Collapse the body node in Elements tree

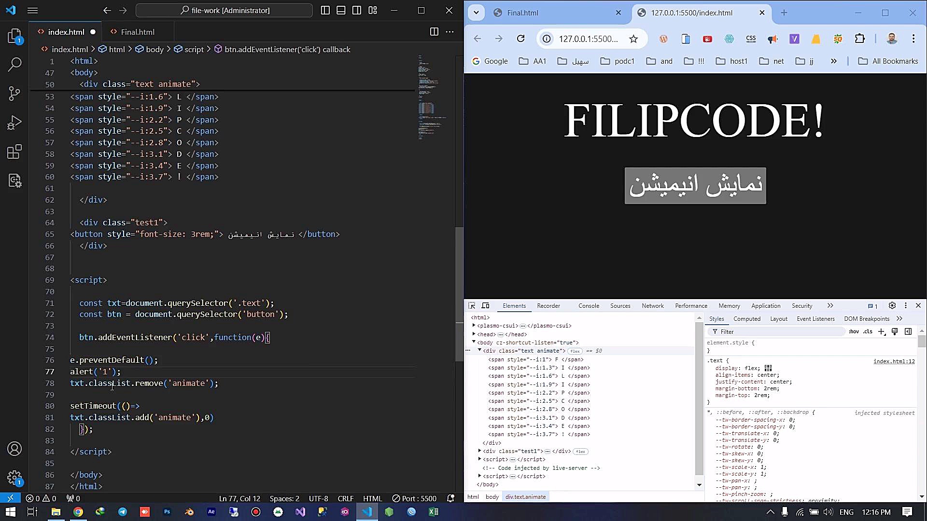474,342
